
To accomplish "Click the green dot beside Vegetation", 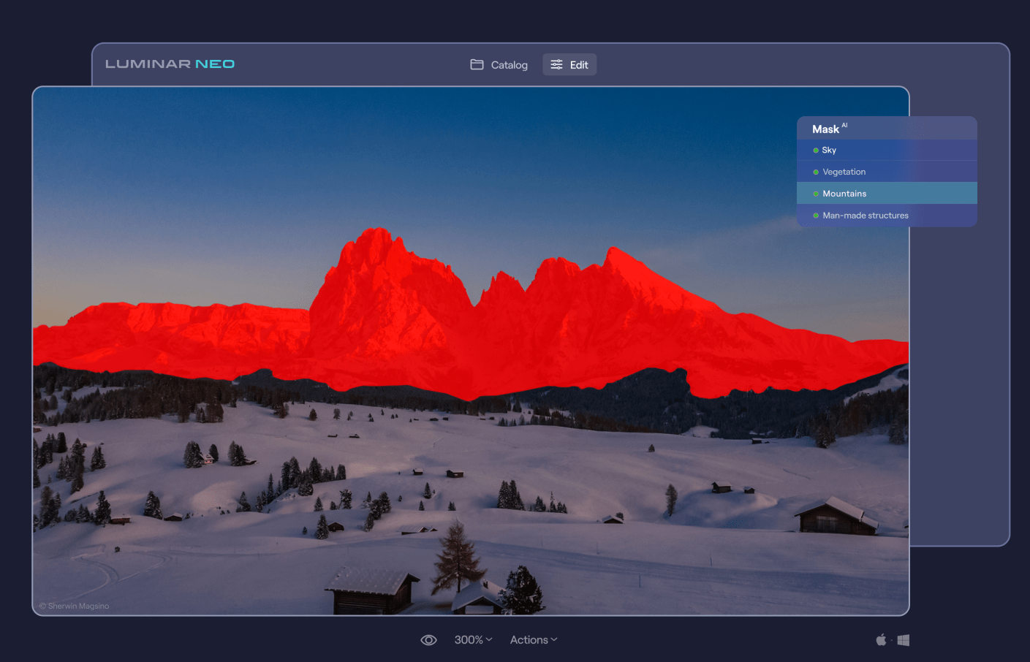I will pos(816,172).
